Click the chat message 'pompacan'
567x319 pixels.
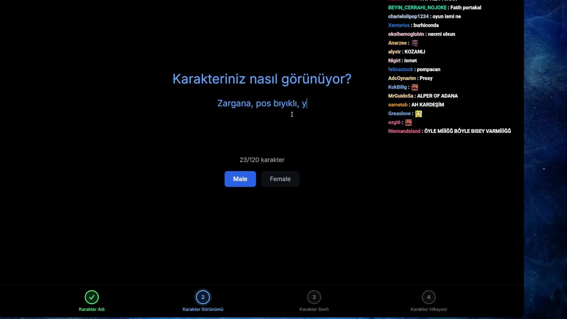(x=428, y=70)
